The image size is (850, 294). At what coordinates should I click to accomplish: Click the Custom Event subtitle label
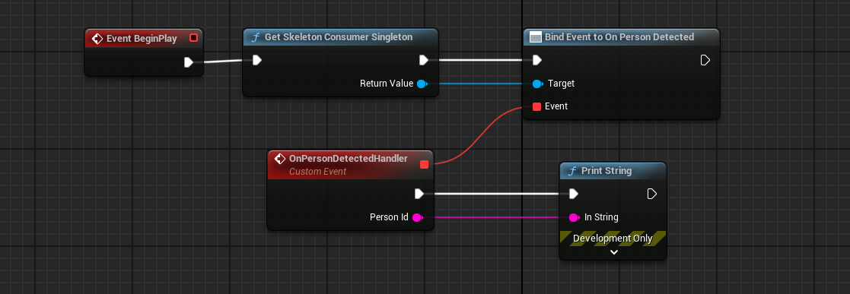coord(317,172)
